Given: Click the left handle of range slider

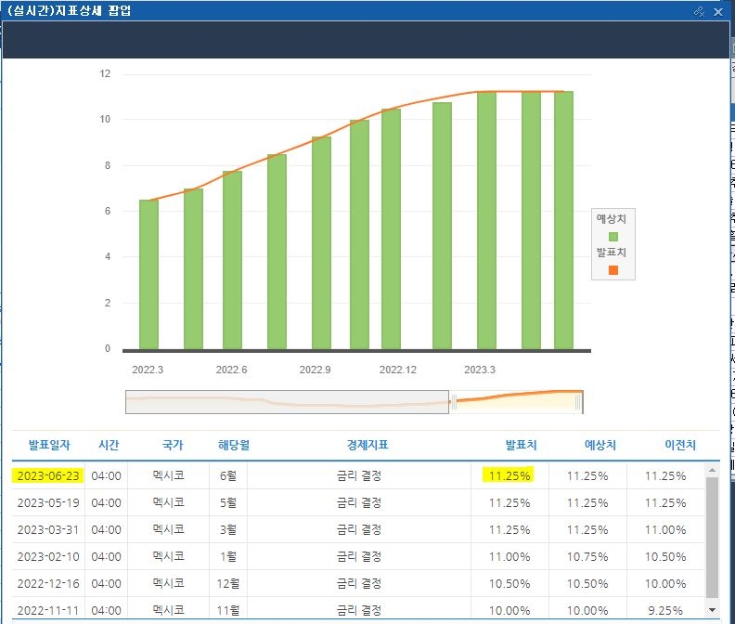Looking at the screenshot, I should [x=453, y=402].
